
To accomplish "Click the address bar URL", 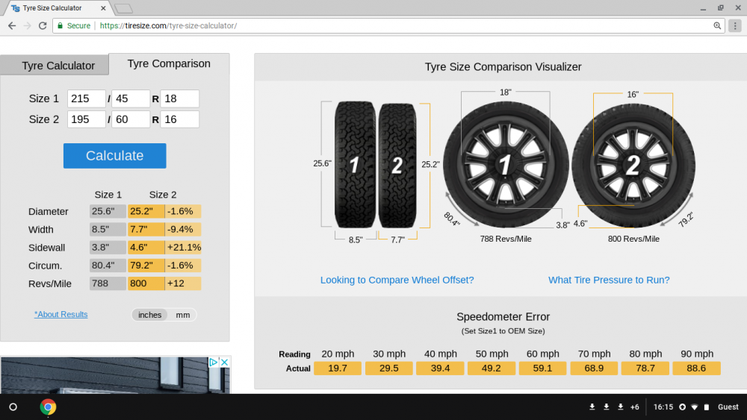I will click(x=168, y=25).
